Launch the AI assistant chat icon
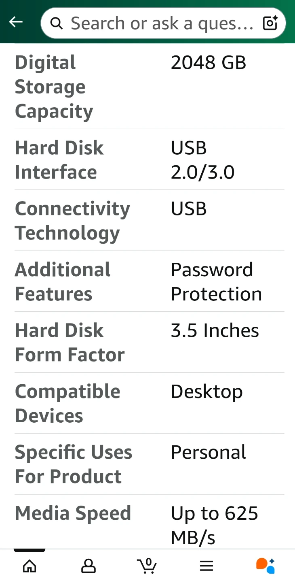The image size is (295, 583). pyautogui.click(x=265, y=566)
